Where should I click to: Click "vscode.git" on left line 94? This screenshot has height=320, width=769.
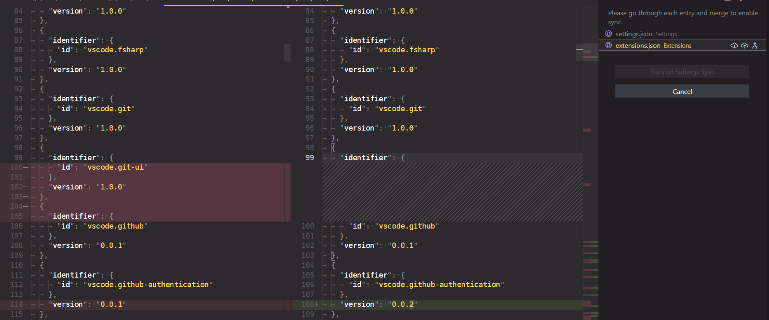tap(109, 109)
